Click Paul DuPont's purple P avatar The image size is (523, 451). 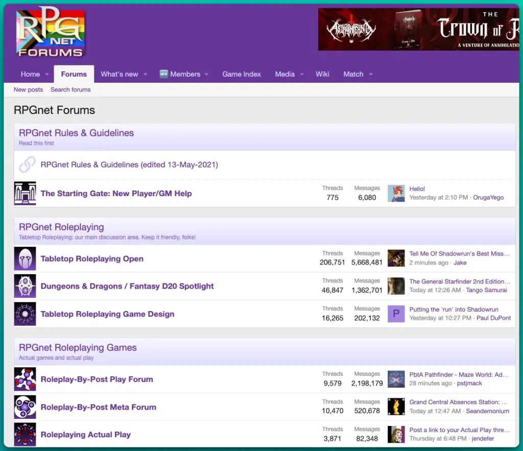click(x=396, y=314)
